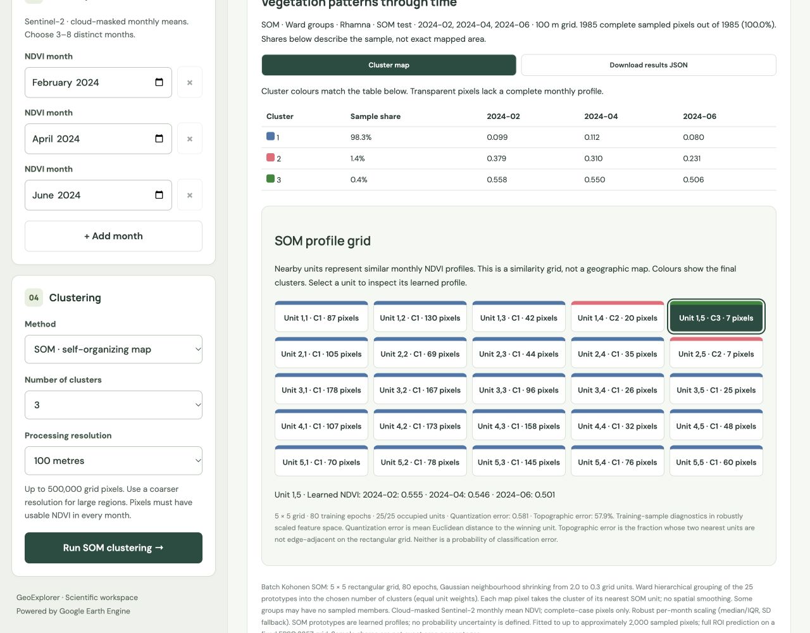Remove the February 2024 NDVI month
The image size is (810, 633).
(190, 82)
